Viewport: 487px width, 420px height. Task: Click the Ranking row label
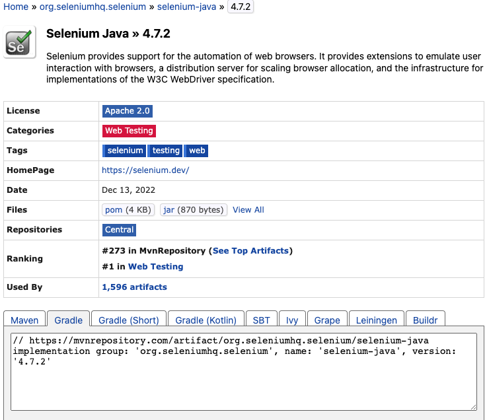pos(24,259)
